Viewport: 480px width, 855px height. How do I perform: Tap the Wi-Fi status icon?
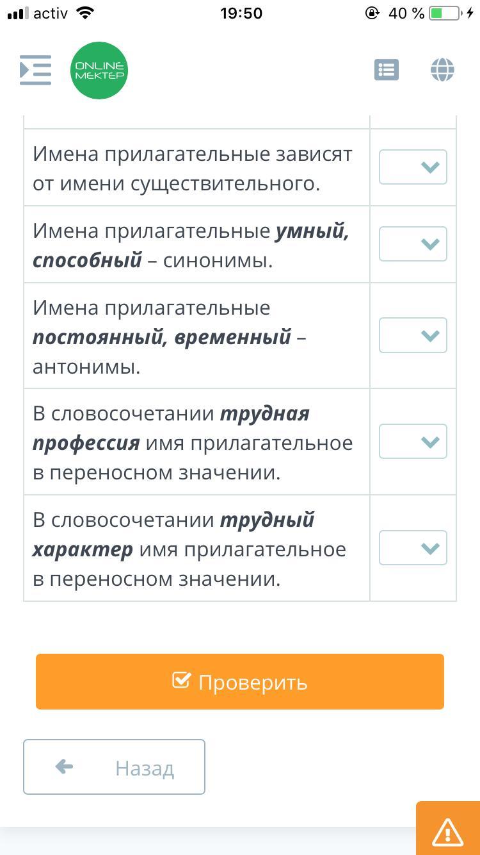click(84, 13)
